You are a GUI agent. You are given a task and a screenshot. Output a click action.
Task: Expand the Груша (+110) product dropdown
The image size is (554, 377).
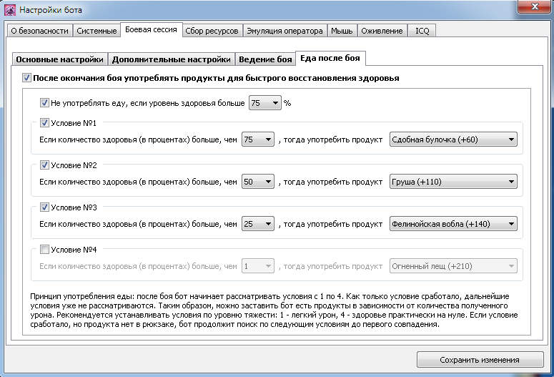coord(453,182)
